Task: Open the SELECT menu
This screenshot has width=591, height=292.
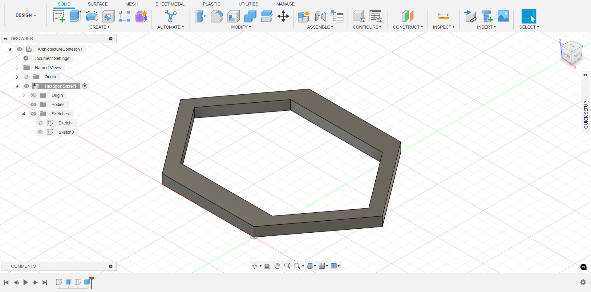Action: click(529, 27)
